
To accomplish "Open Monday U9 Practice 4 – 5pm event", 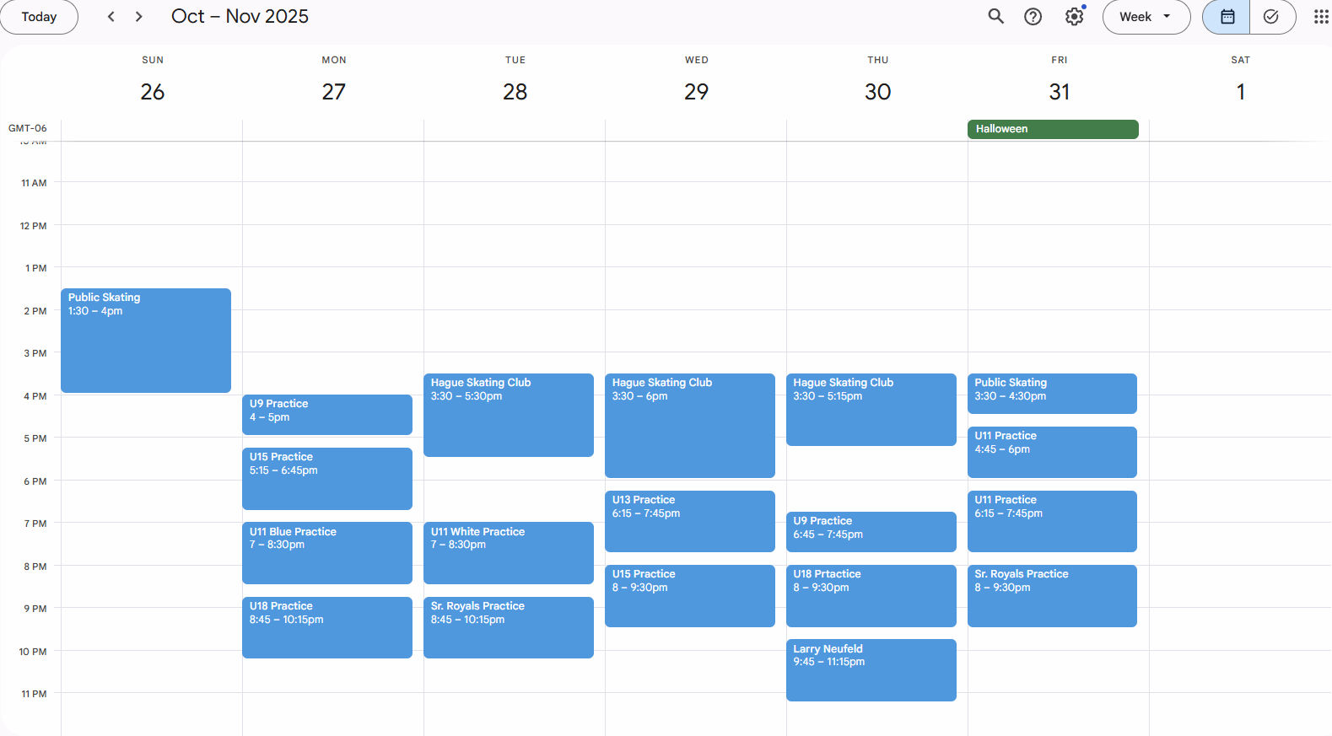I will (x=327, y=415).
